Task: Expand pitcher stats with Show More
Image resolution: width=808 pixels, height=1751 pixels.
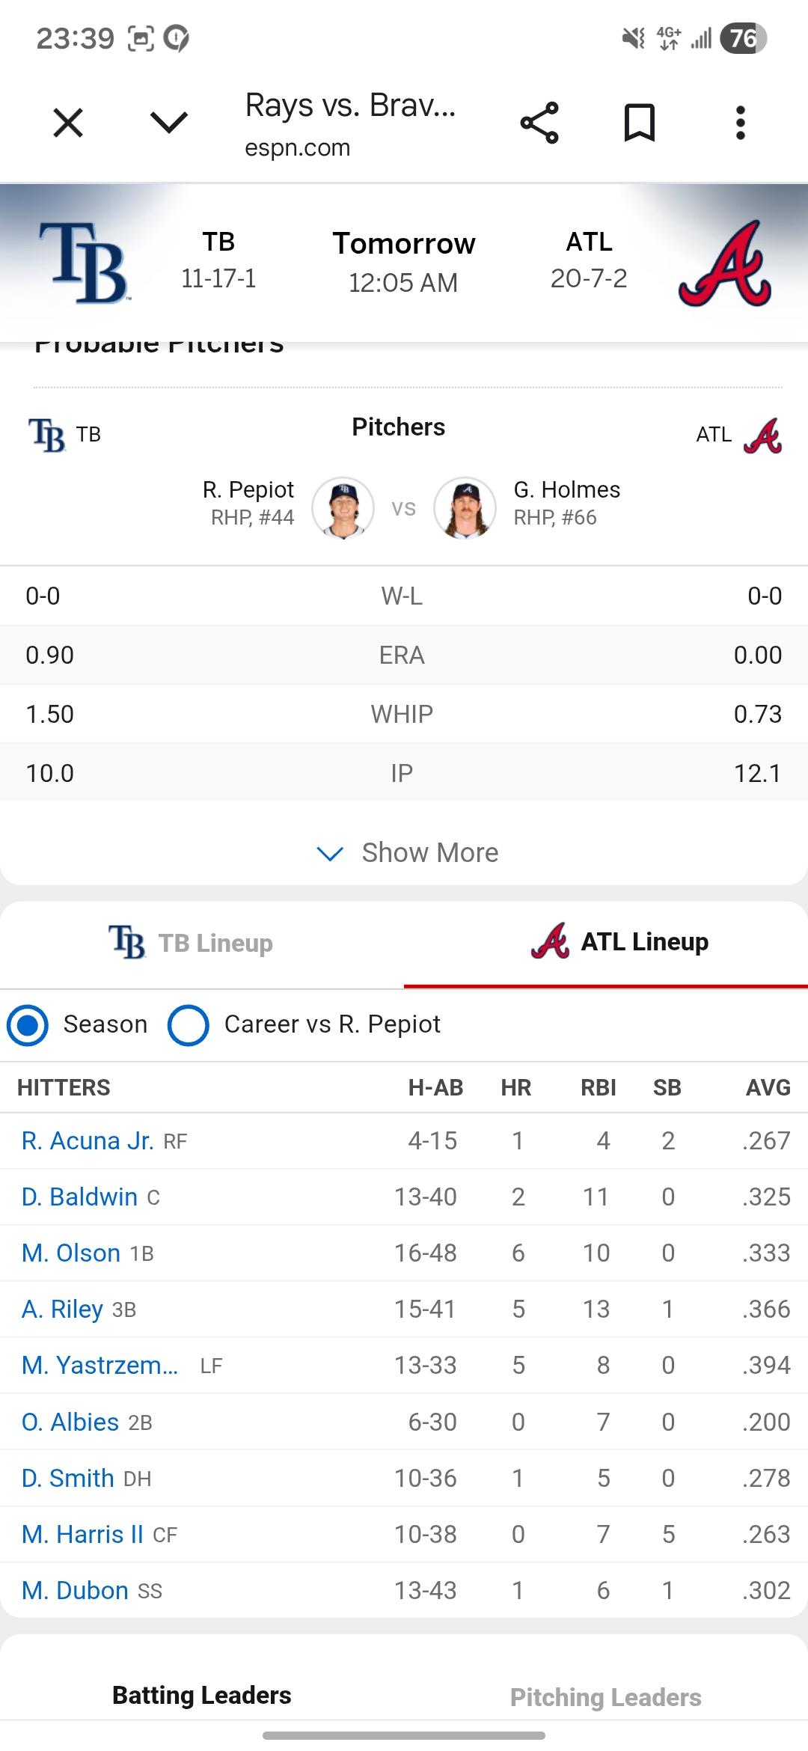Action: tap(408, 853)
